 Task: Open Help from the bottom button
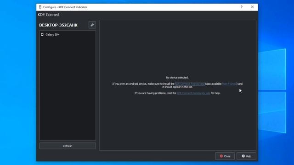[246, 156]
